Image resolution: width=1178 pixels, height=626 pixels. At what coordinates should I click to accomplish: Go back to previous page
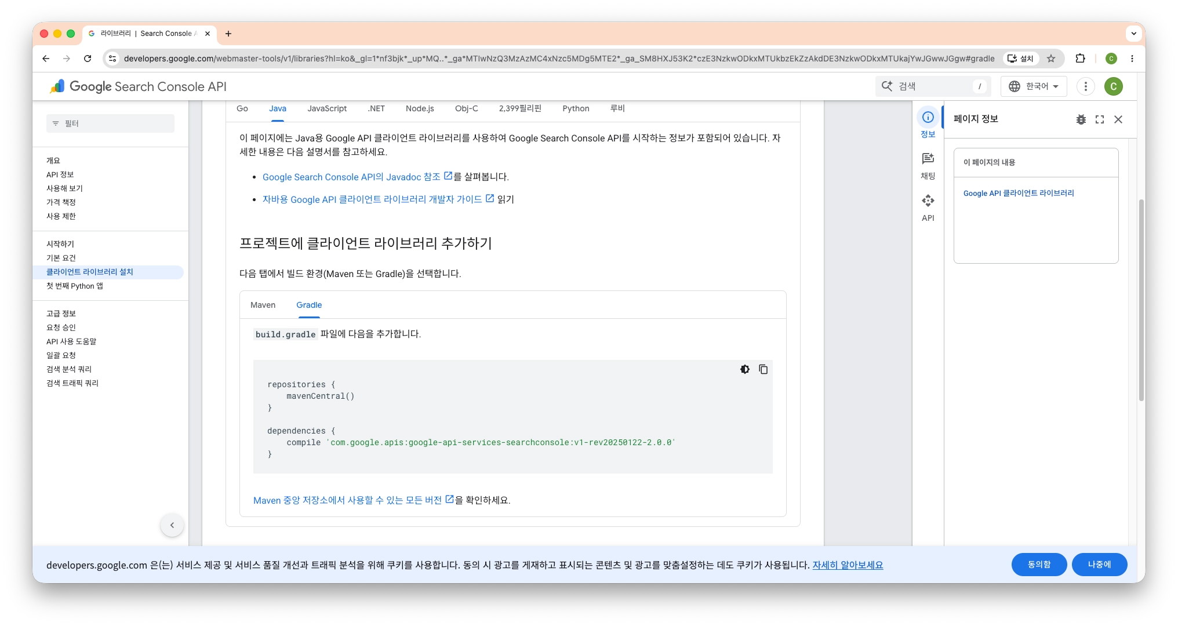coord(46,59)
